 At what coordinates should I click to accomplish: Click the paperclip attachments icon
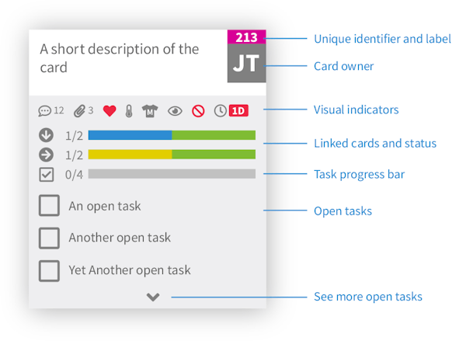80,111
